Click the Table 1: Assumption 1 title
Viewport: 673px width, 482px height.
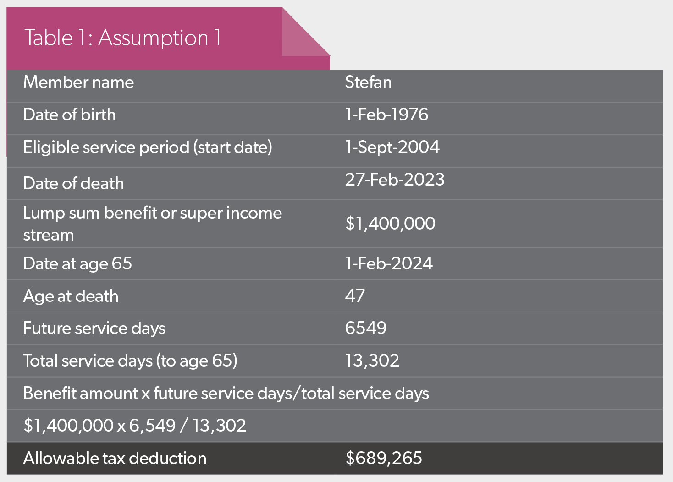tap(122, 38)
